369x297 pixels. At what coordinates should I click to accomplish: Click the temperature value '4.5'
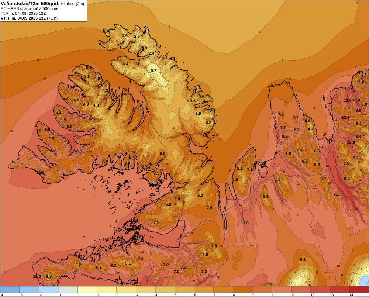pyautogui.click(x=206, y=101)
